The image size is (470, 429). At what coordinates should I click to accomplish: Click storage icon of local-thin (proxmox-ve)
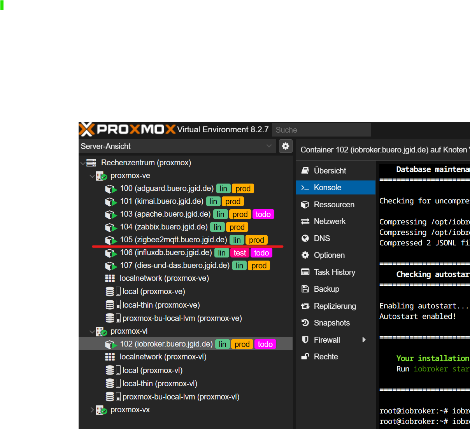[113, 305]
